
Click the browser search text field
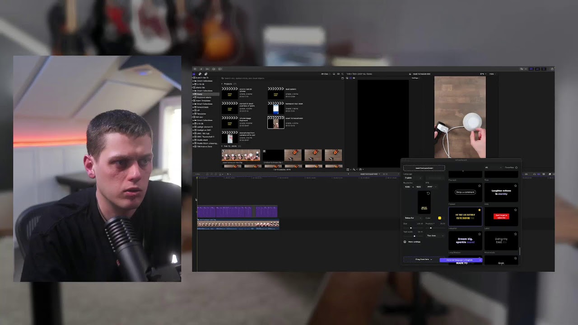tap(280, 79)
